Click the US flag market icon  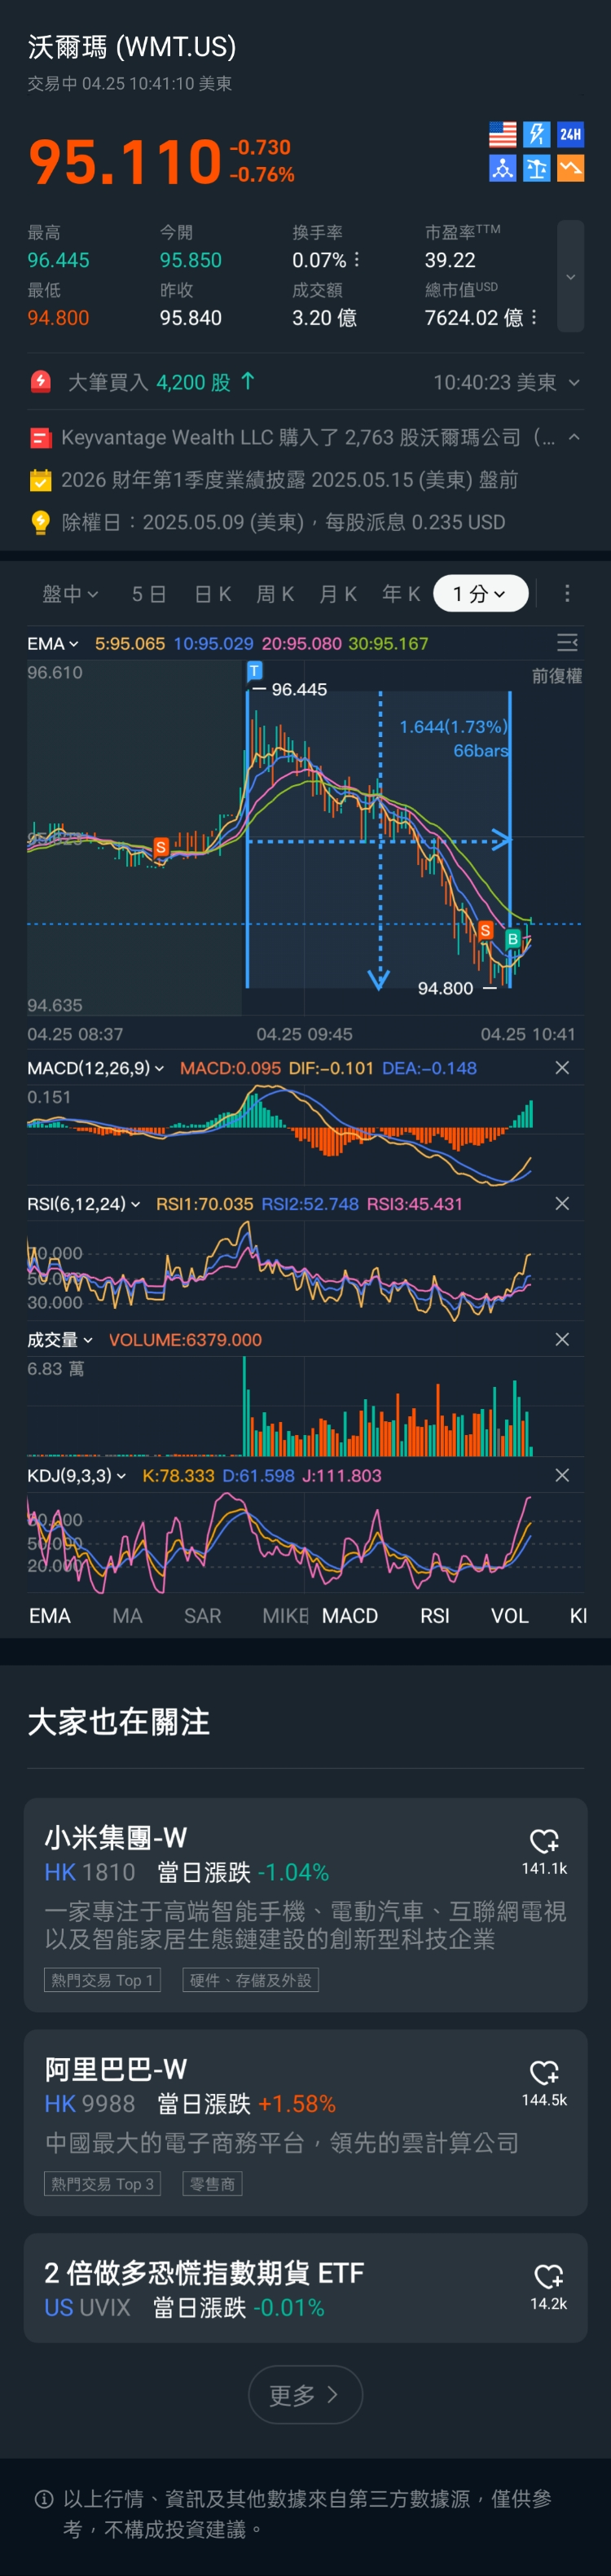tap(502, 134)
